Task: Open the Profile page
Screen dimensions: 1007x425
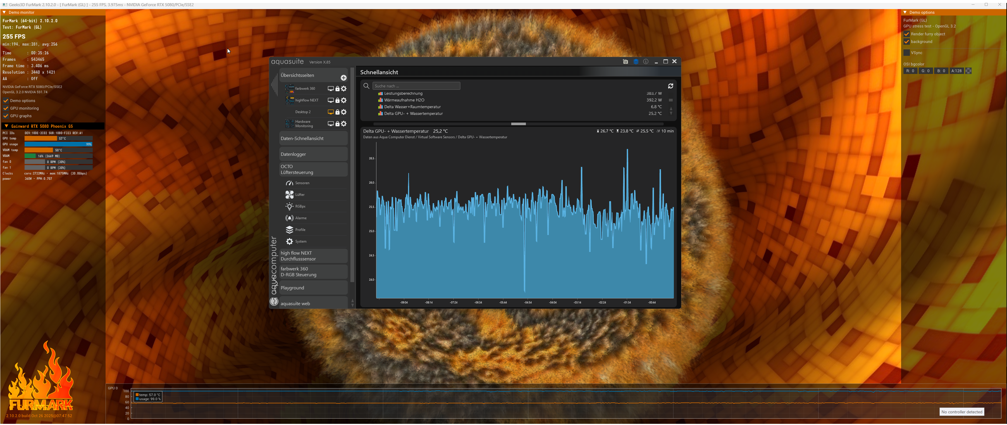Action: point(300,230)
